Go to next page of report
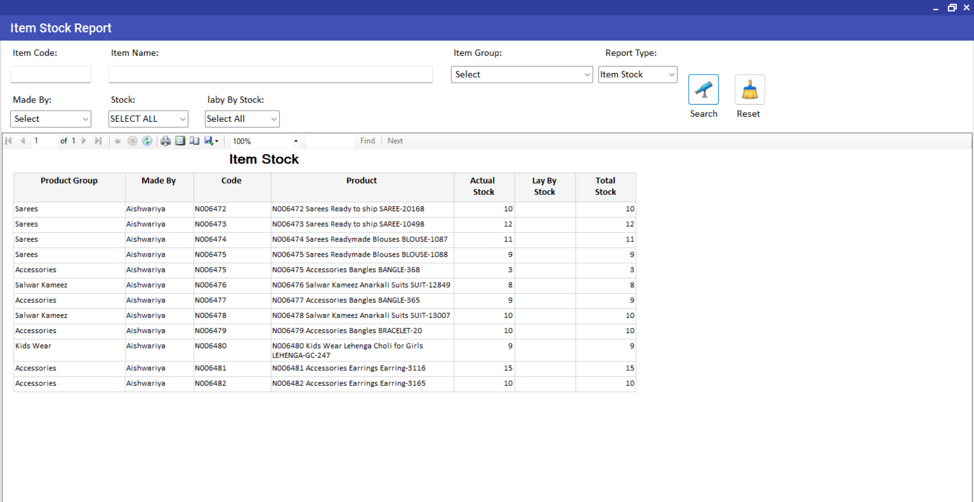 pos(84,141)
